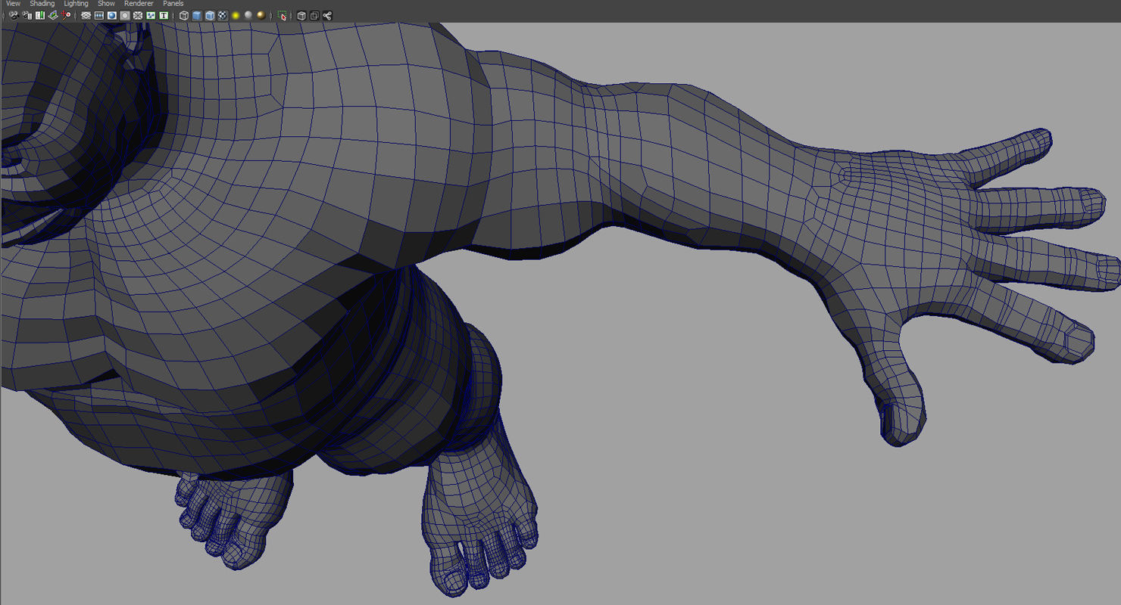Image resolution: width=1121 pixels, height=605 pixels.
Task: Click the Select Camera icon
Action: click(x=14, y=15)
